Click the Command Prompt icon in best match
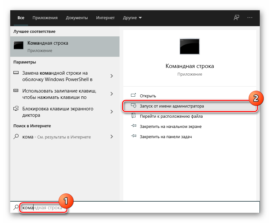270x223 pixels. tap(19, 46)
